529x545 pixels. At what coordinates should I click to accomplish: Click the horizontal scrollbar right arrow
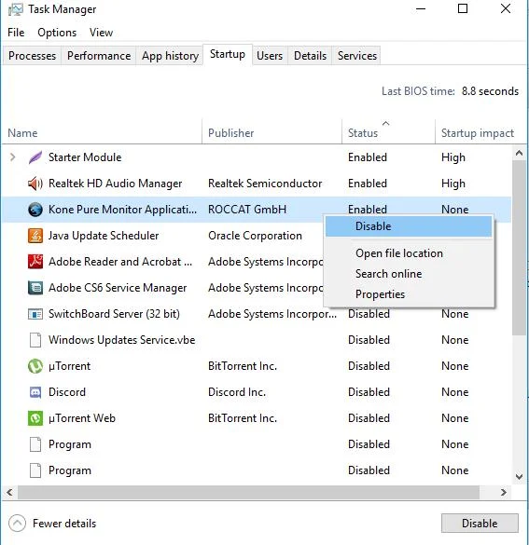click(x=503, y=493)
